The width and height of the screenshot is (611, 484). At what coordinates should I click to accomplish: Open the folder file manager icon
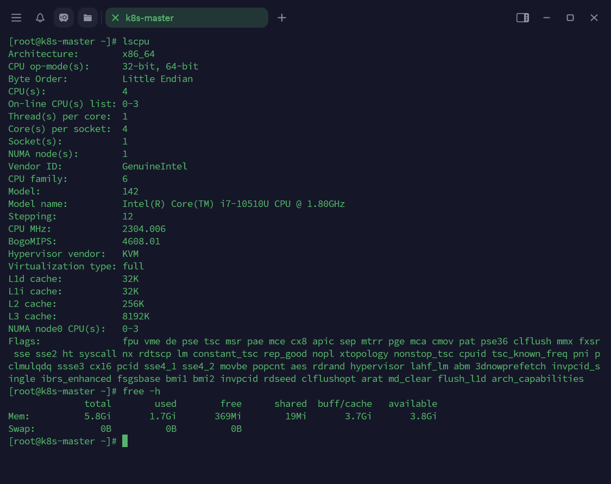click(87, 18)
